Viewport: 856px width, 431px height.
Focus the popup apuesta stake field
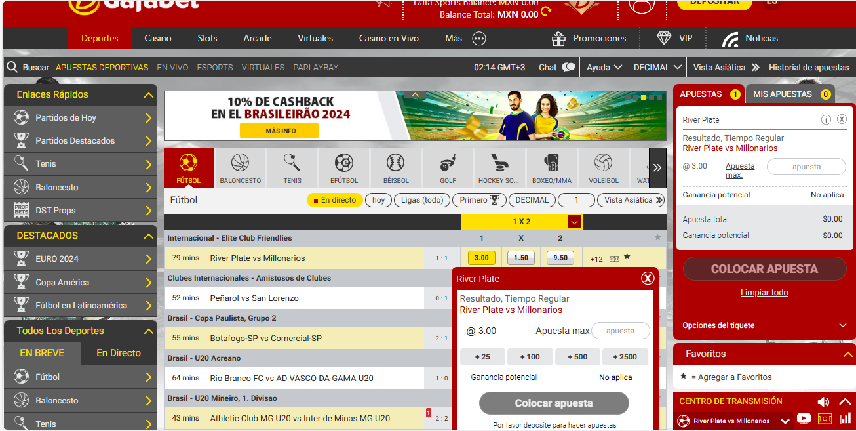tap(620, 331)
